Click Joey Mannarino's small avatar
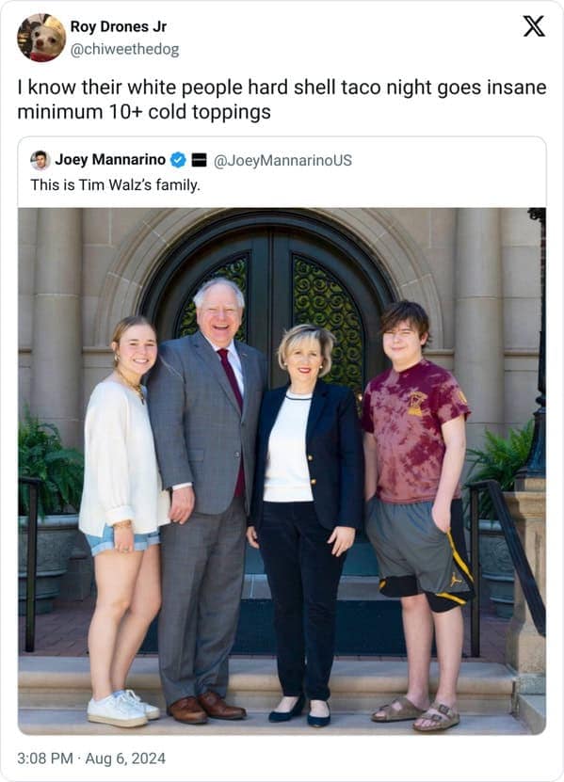 click(x=40, y=160)
